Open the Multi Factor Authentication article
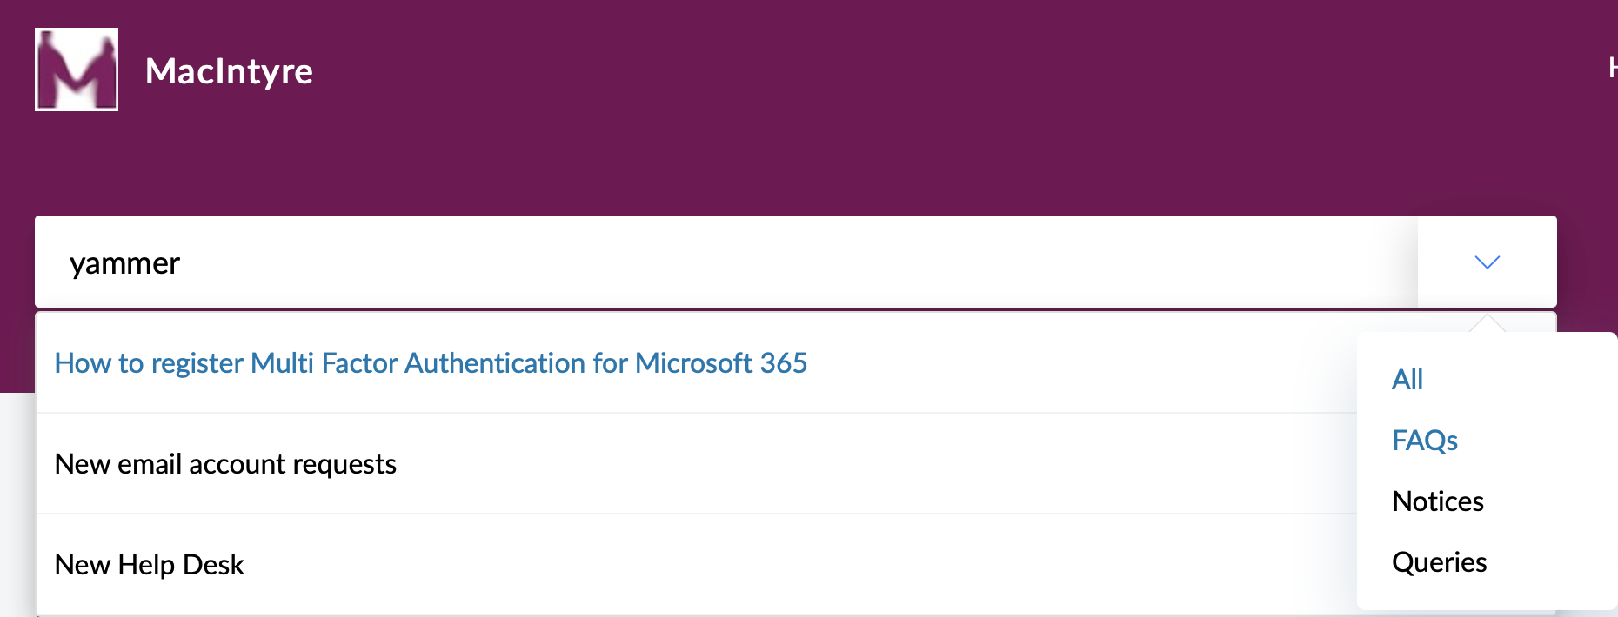This screenshot has height=617, width=1618. [x=431, y=363]
